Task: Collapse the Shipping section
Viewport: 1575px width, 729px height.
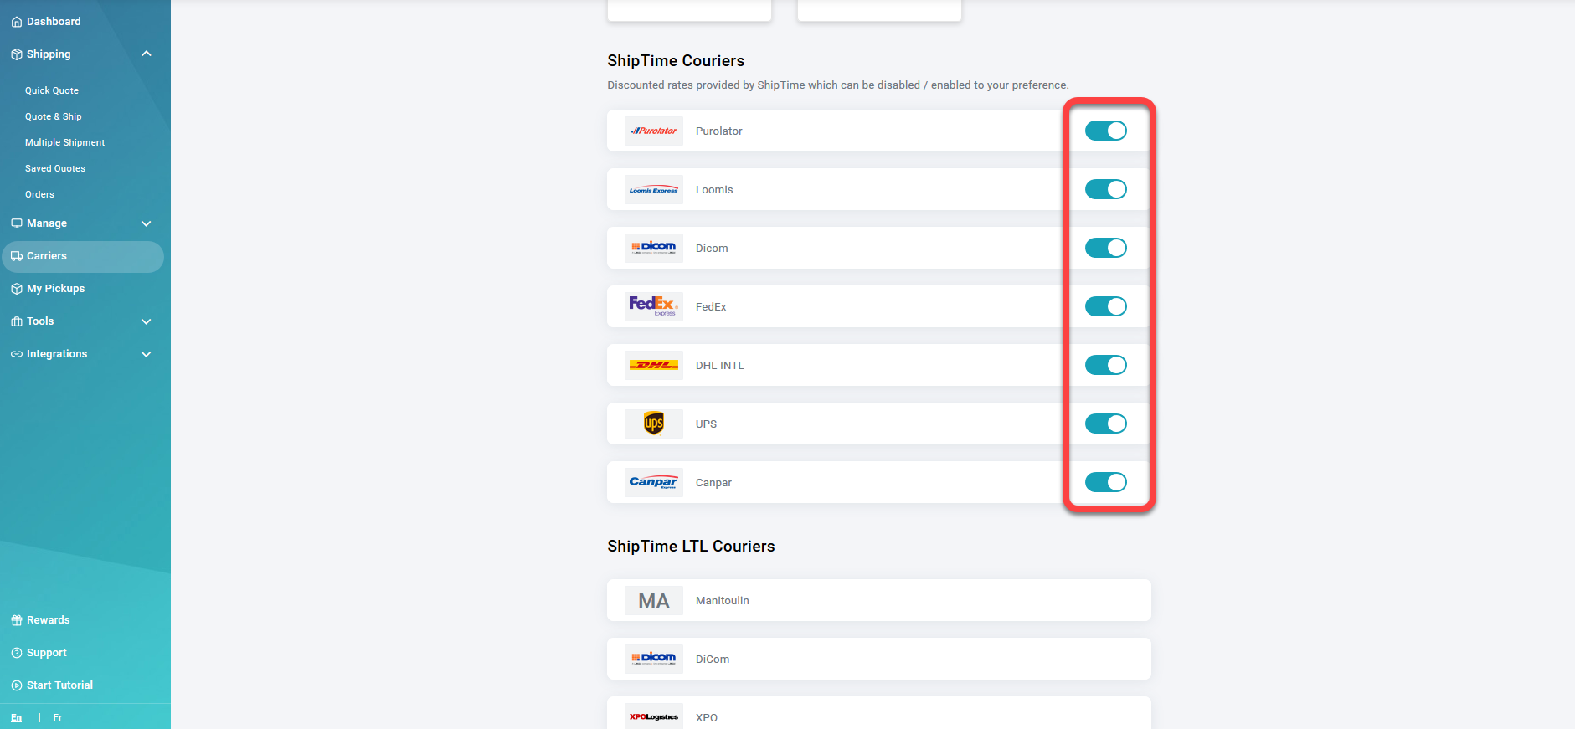Action: 146,54
